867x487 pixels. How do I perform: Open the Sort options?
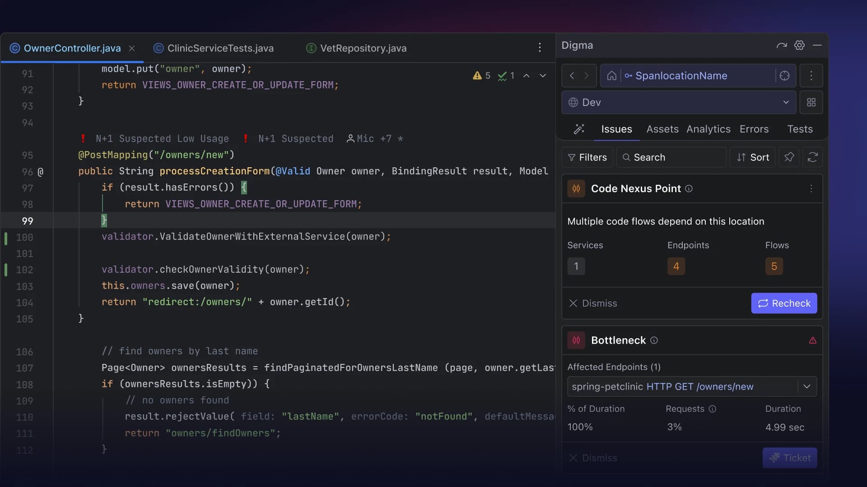pyautogui.click(x=753, y=157)
